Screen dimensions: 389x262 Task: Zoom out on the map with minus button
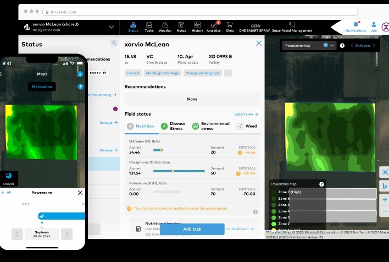click(x=385, y=211)
